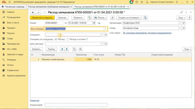Viewport: 195px width, 109px height.
Task: Expand the Вид операции dropdown
Action: tap(106, 29)
